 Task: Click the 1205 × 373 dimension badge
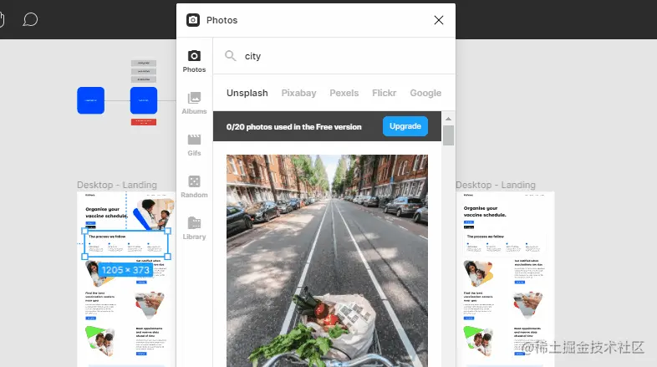click(125, 270)
